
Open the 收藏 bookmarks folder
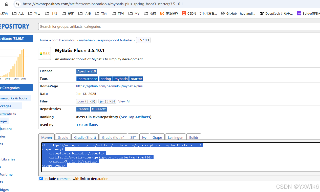(x=150, y=14)
